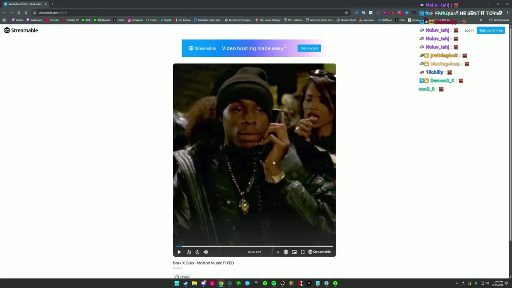Open the Phoenix Panel bookmark
This screenshot has height=288, width=512.
[x=346, y=20]
